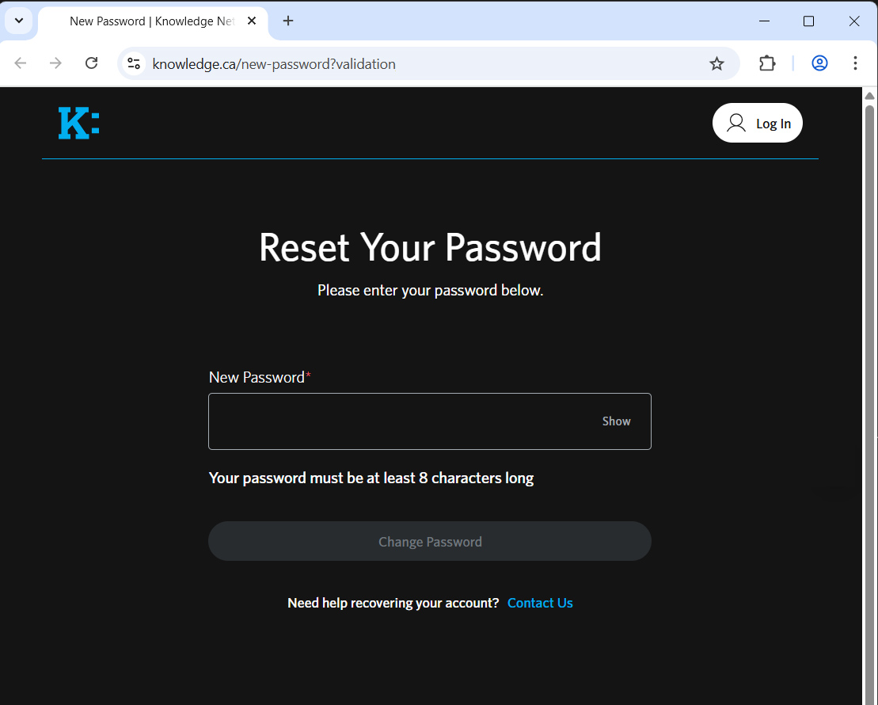Click the Change Password button
Screen dimensions: 878x705
pyautogui.click(x=429, y=542)
